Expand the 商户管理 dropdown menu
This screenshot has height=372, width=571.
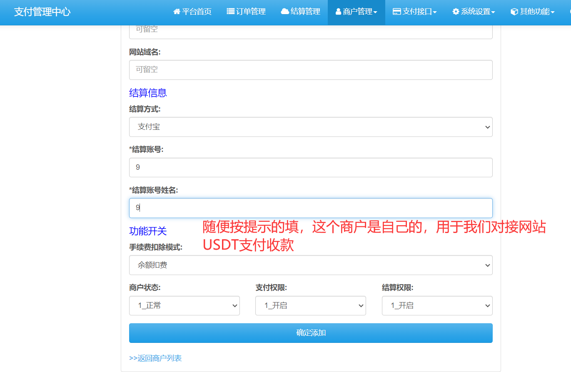[x=357, y=12]
